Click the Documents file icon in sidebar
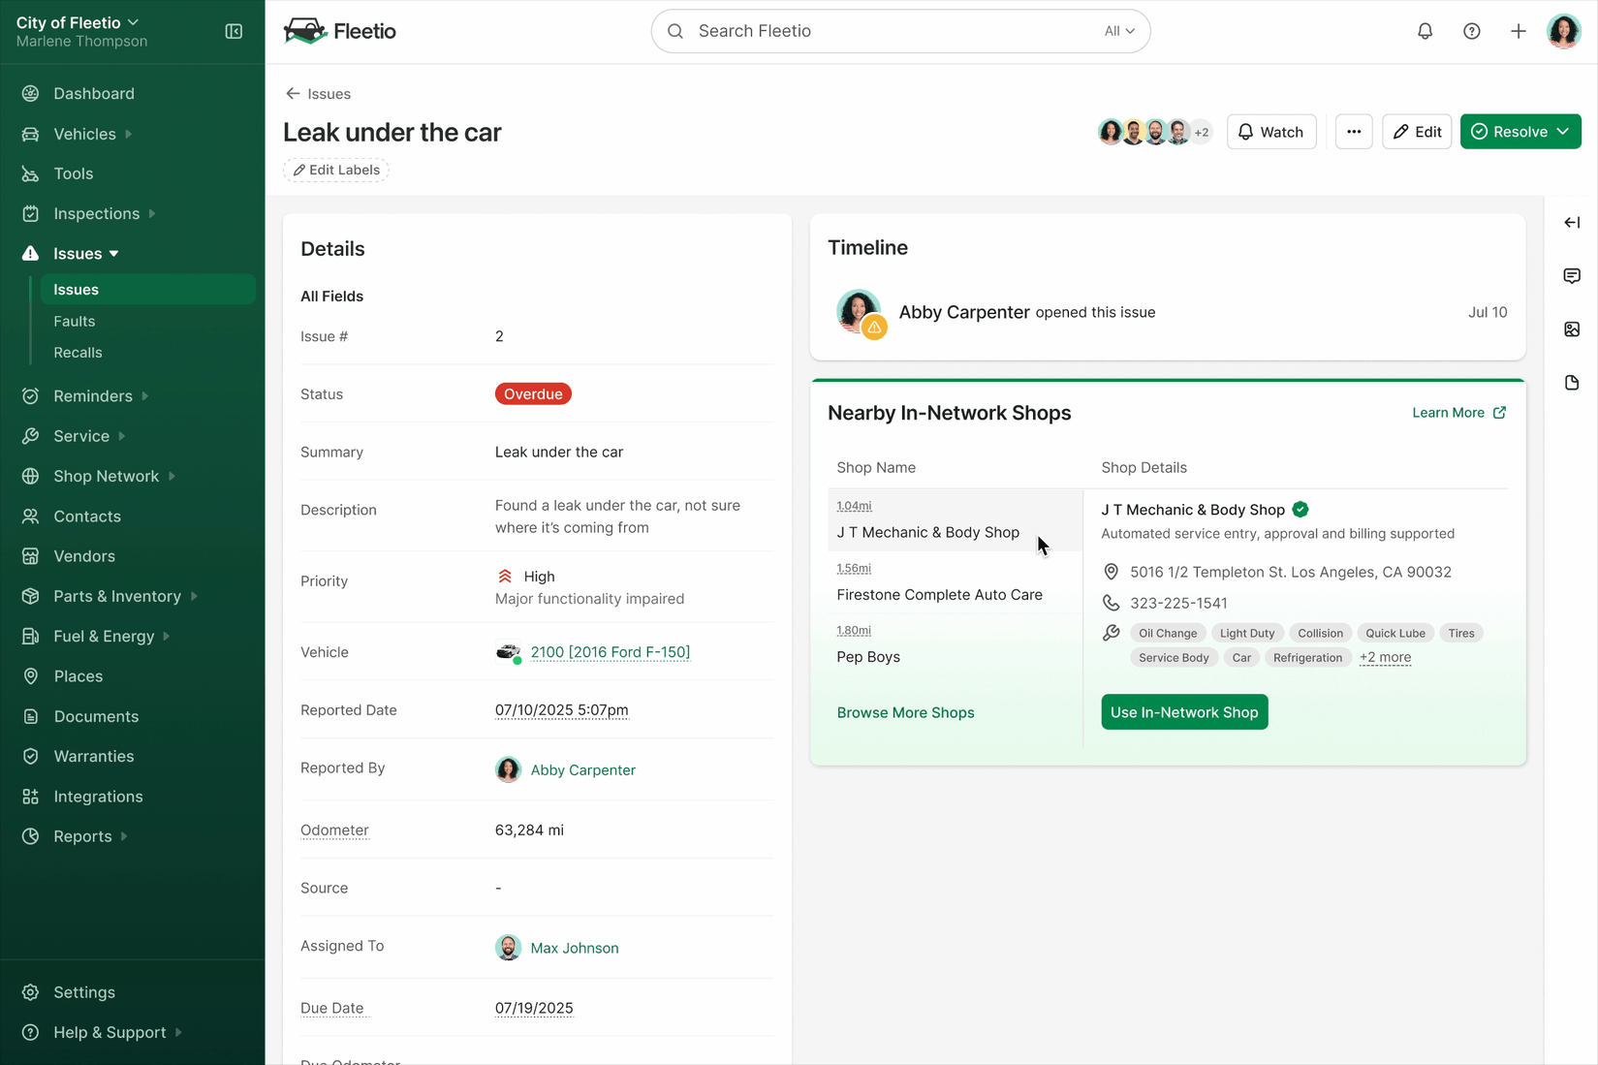Screen dimensions: 1598x1065 coord(31,716)
